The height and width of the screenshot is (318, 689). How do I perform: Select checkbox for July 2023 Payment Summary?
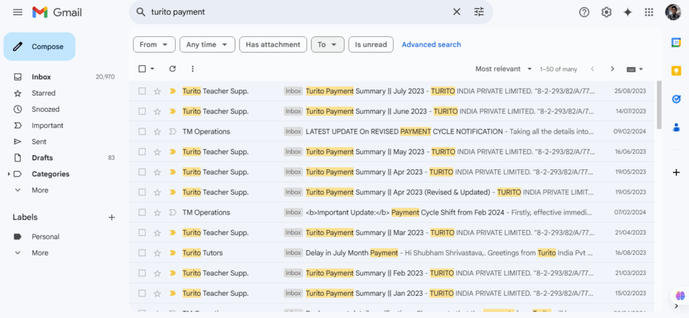tap(142, 91)
